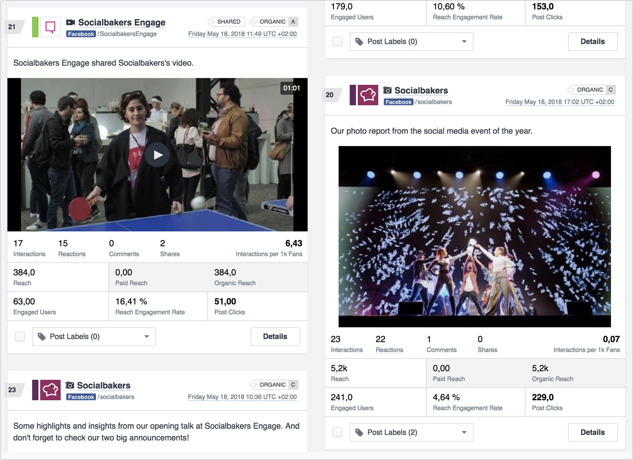
Task: Open the Socialbakers page name on post 23
Action: (104, 385)
